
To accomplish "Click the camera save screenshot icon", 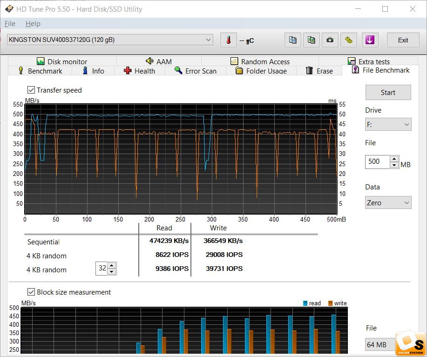I will click(330, 40).
